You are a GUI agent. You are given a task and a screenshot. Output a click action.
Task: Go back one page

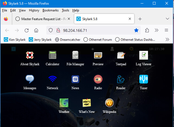pos(7,30)
